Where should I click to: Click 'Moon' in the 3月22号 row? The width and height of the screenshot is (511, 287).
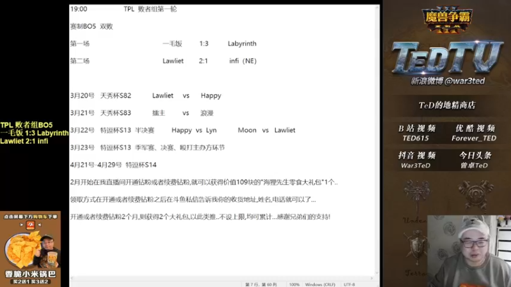247,130
